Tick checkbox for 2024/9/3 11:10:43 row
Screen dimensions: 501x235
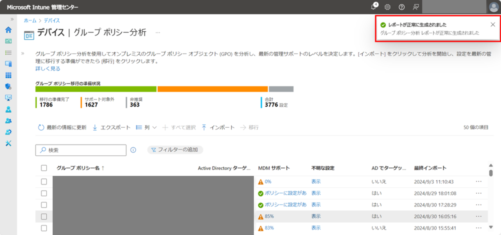click(44, 182)
